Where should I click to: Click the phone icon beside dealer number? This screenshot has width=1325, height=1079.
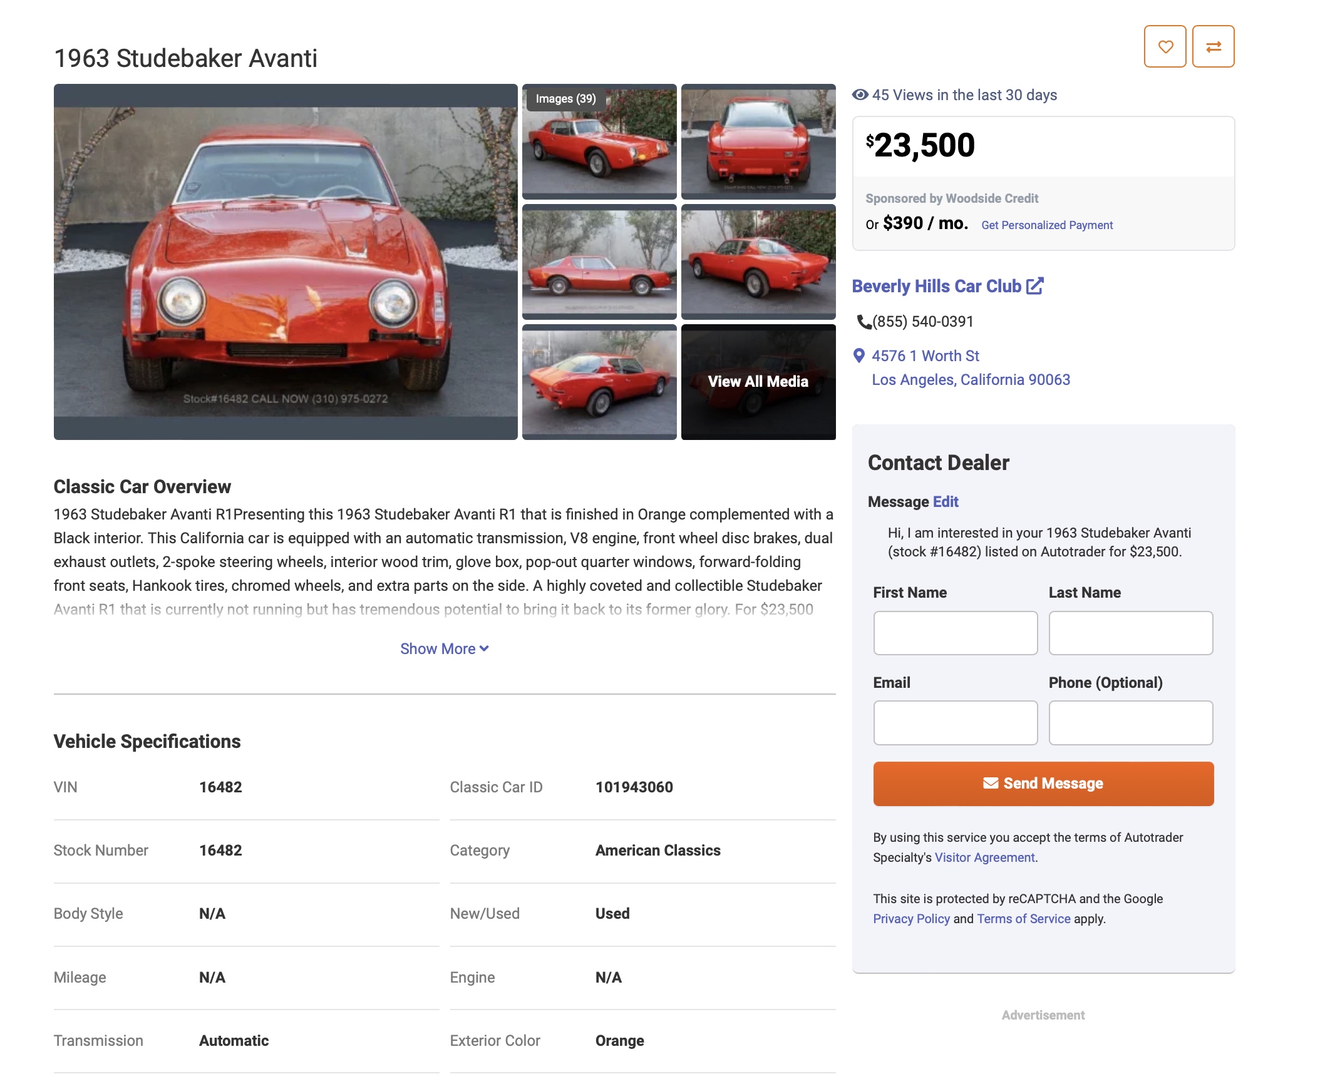(x=864, y=322)
